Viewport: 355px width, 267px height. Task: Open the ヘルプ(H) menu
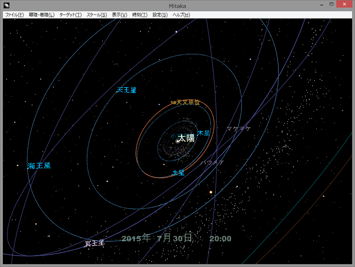coord(181,15)
